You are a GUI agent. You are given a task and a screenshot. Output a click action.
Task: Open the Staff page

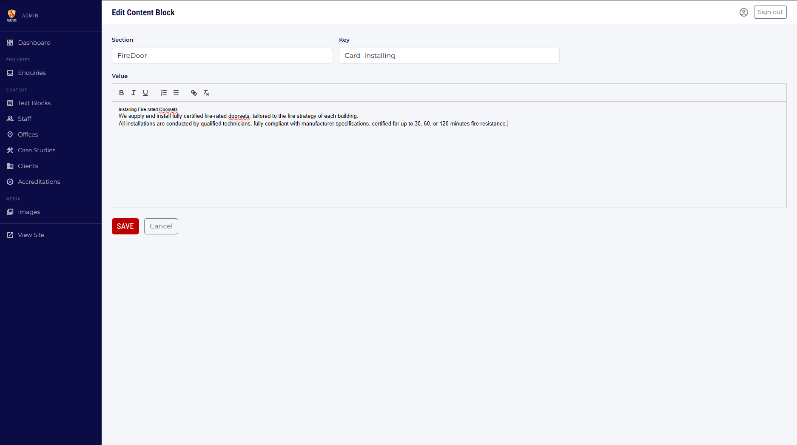[24, 119]
